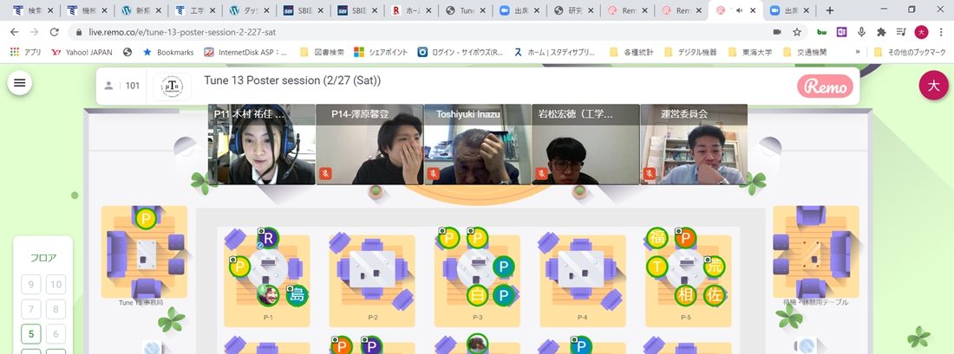
Task: Click the camera icon in the address bar
Action: coord(777,32)
